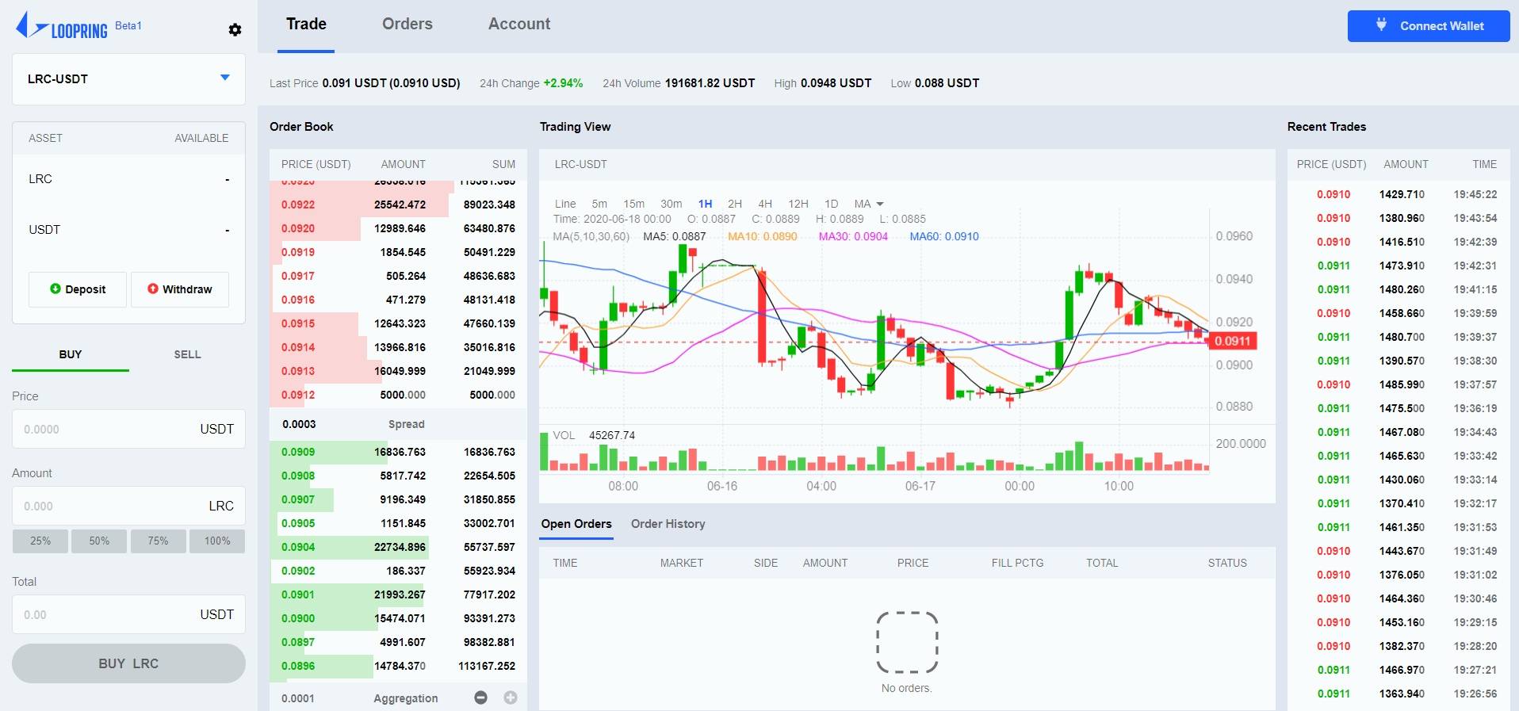Click ask price 0.0919 in order book

[x=298, y=252]
